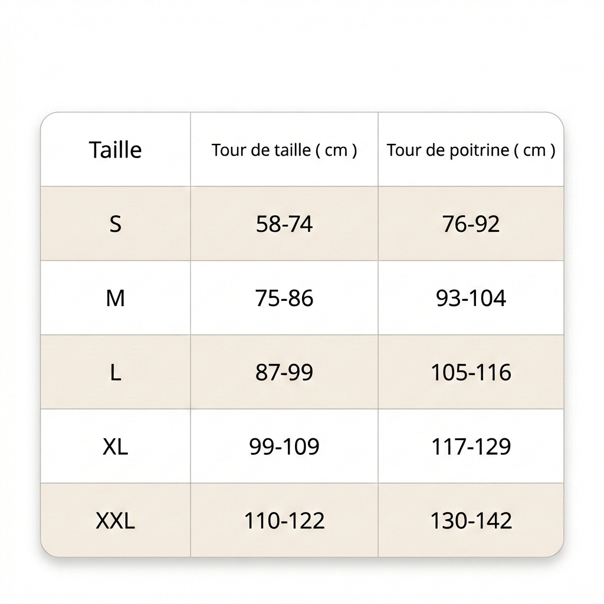Click waist measurement 99-109
Viewport: 604px width, 604px height.
284,447
